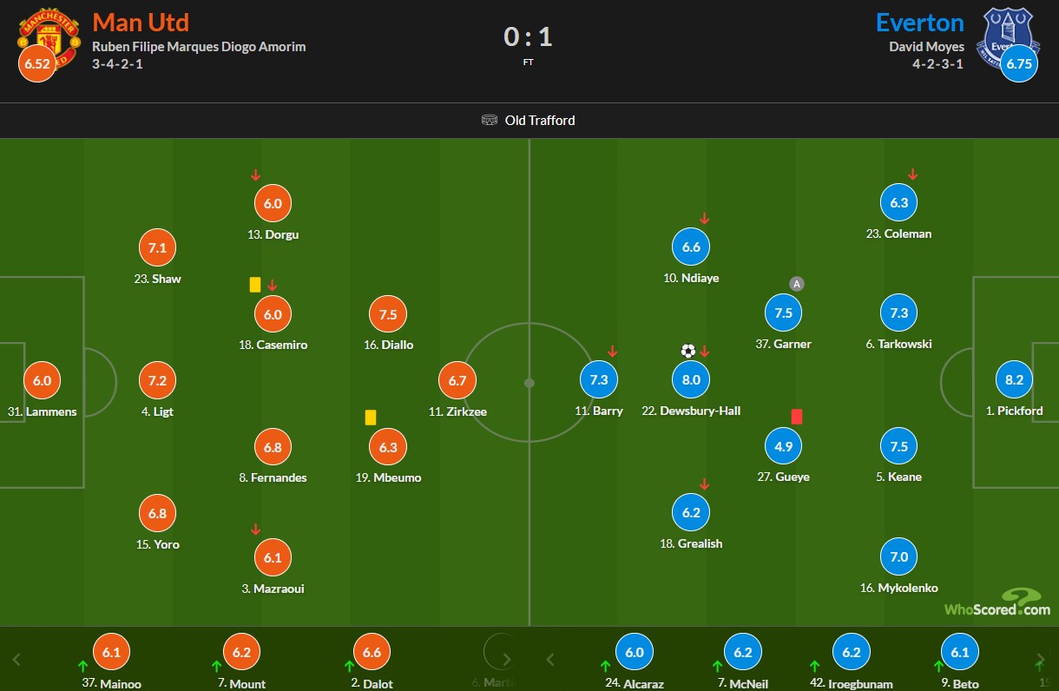The width and height of the screenshot is (1059, 691).
Task: Click the assist badge above Garner
Action: tap(796, 283)
